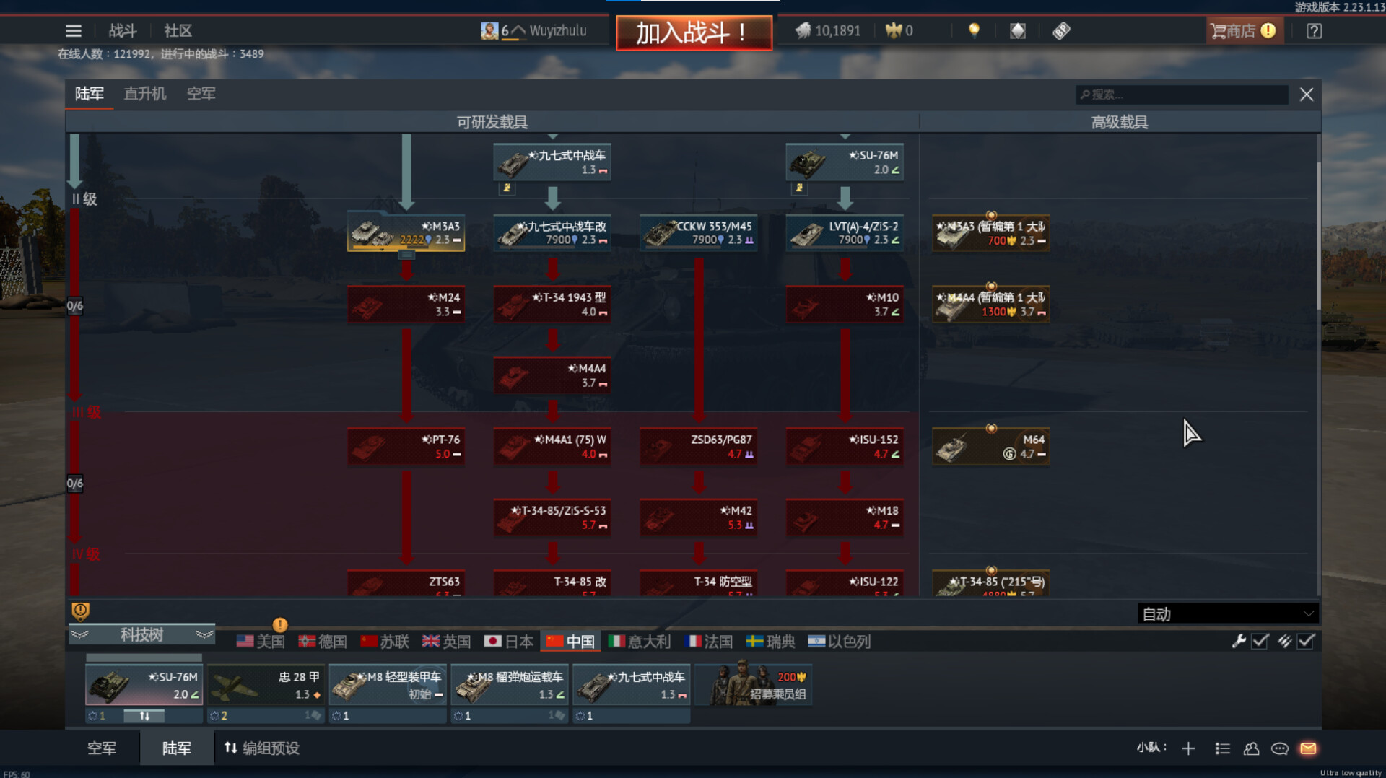Select the M42 vehicle card

click(698, 517)
